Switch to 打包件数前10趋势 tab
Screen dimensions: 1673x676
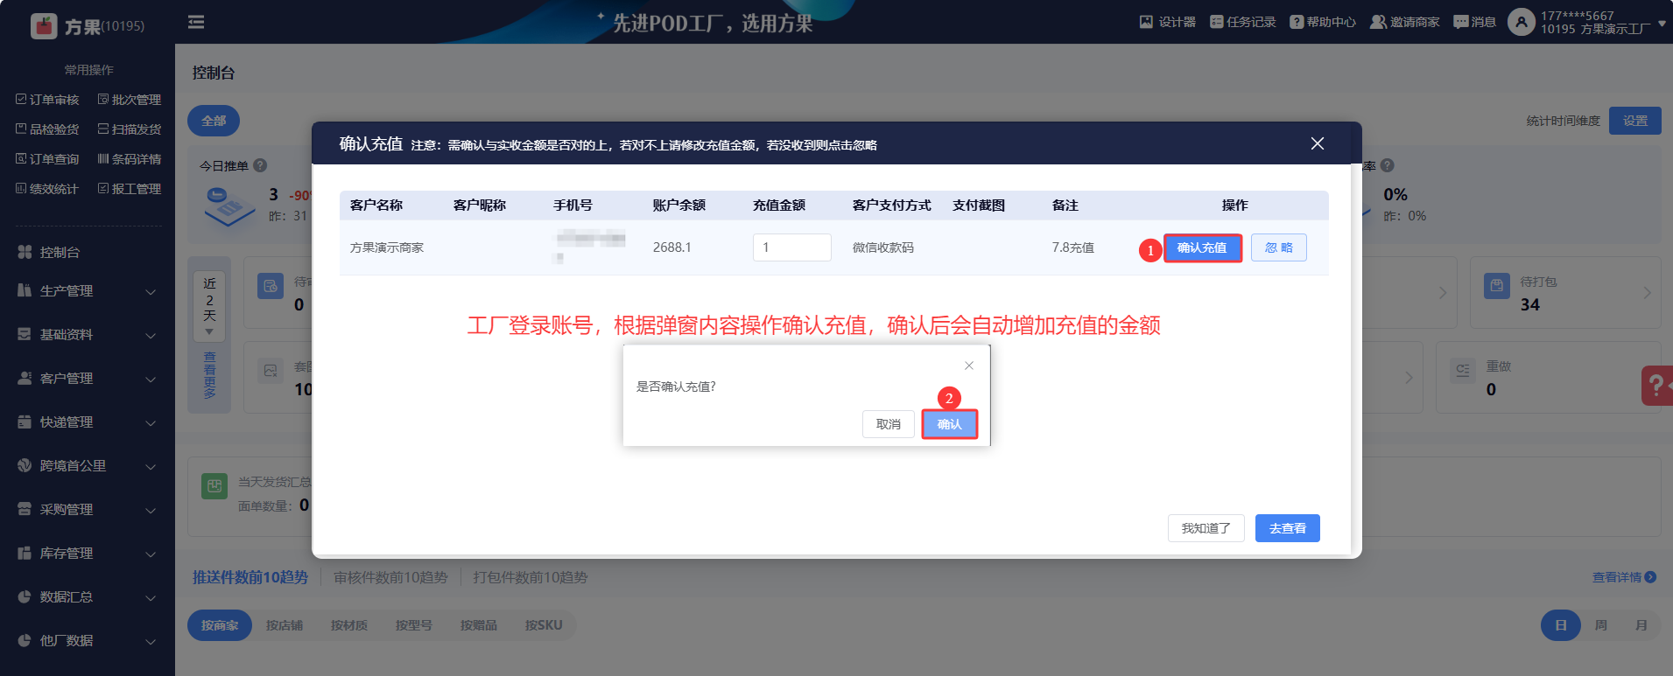point(531,577)
